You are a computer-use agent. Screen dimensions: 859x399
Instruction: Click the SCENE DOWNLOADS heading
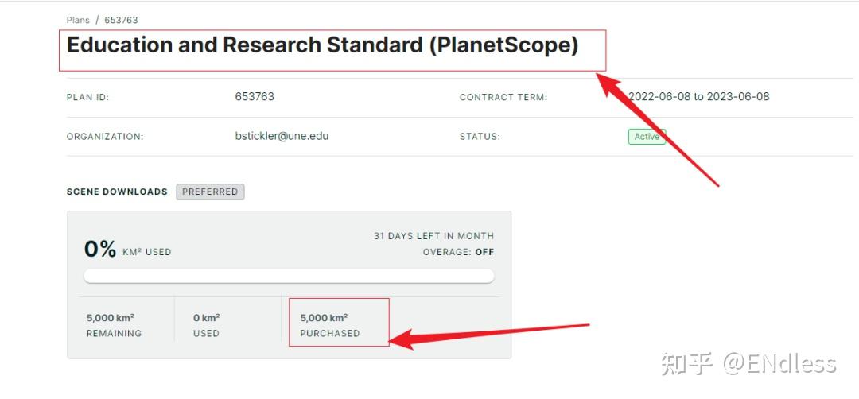(x=117, y=192)
